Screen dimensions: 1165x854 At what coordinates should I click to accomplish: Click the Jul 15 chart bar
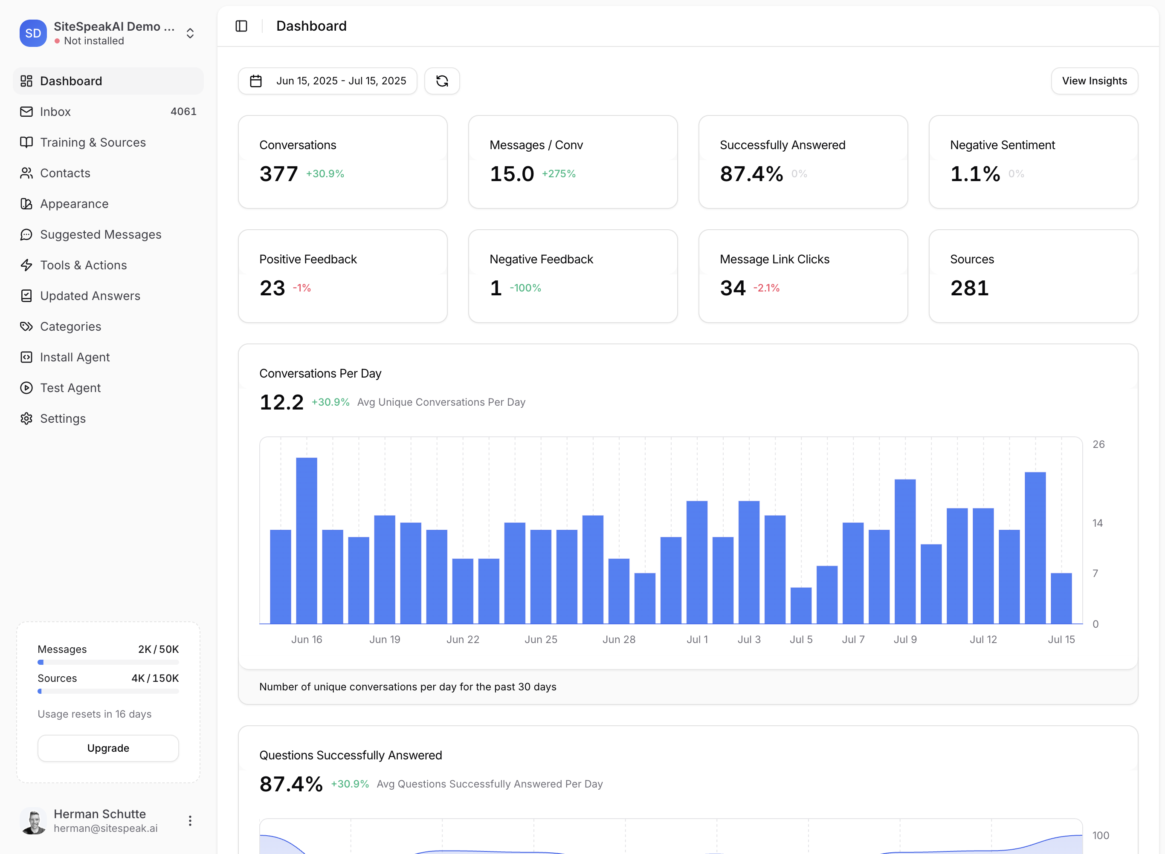point(1061,599)
